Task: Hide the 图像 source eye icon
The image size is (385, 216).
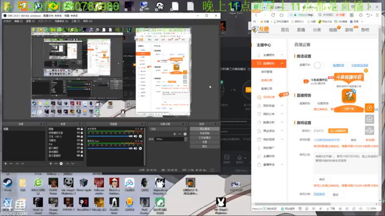Action: 78,129
